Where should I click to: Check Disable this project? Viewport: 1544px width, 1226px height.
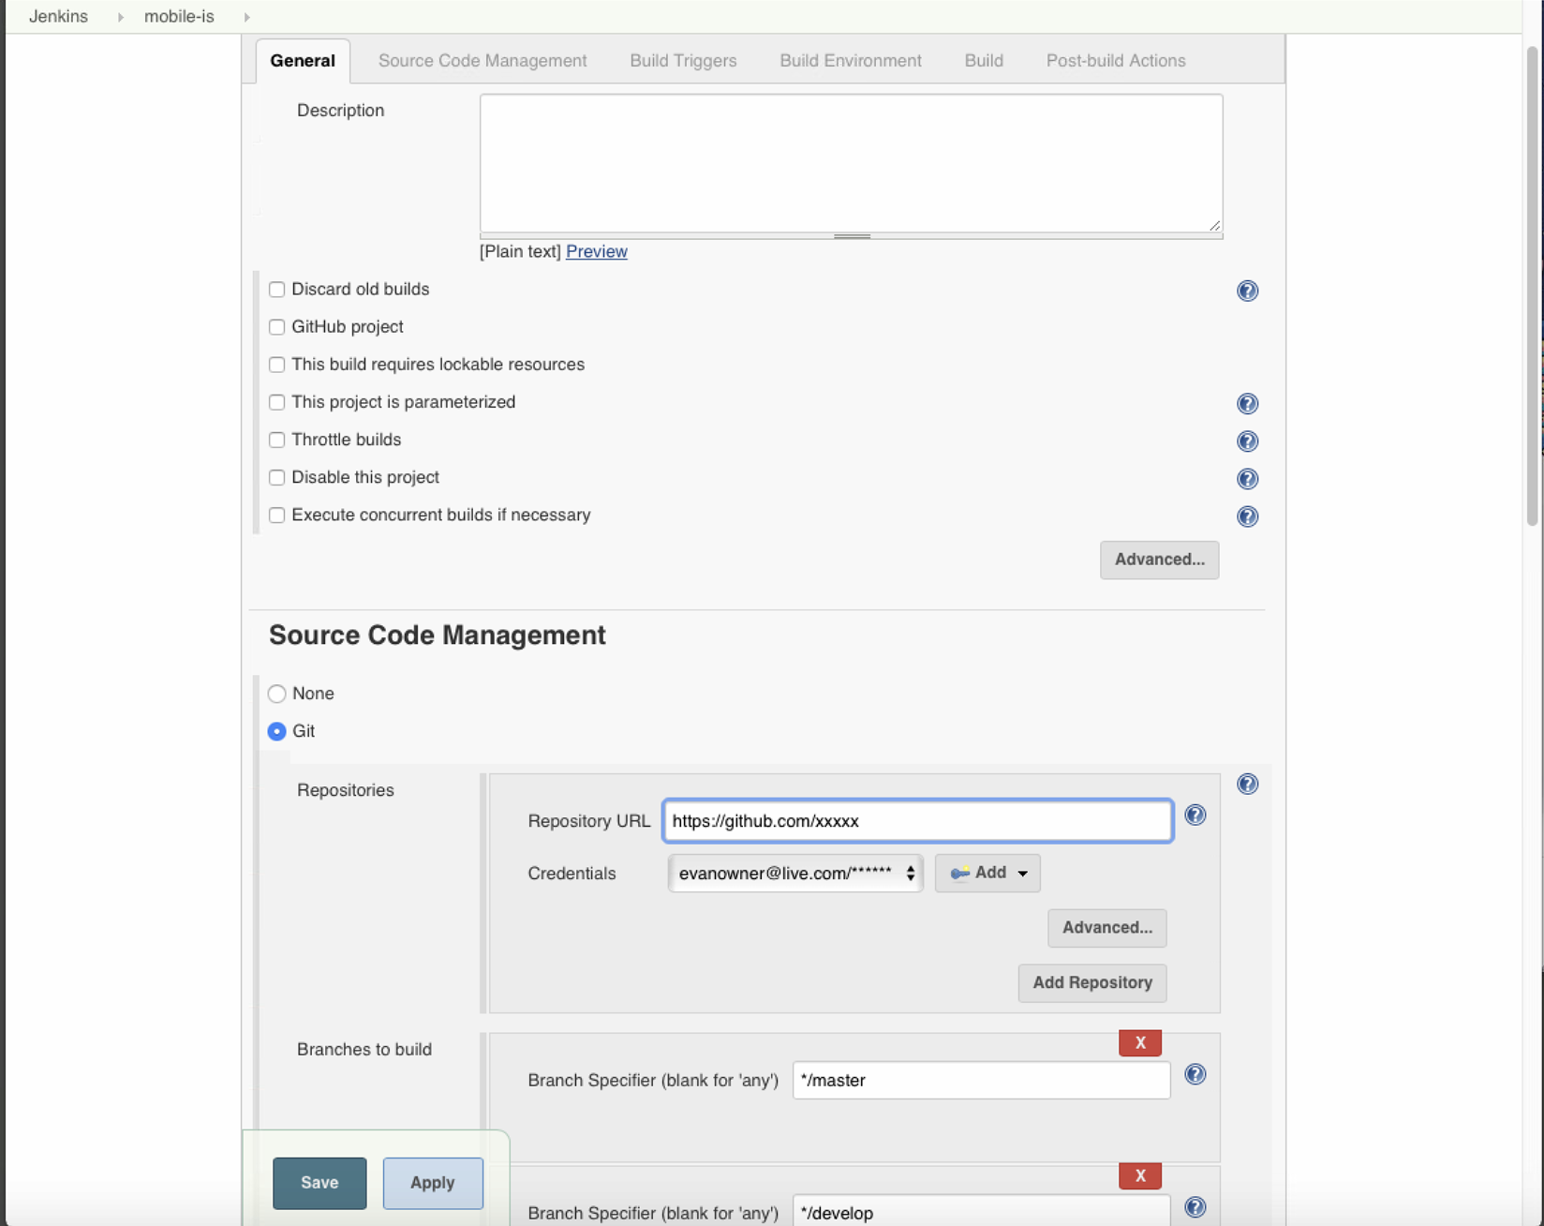coord(276,477)
